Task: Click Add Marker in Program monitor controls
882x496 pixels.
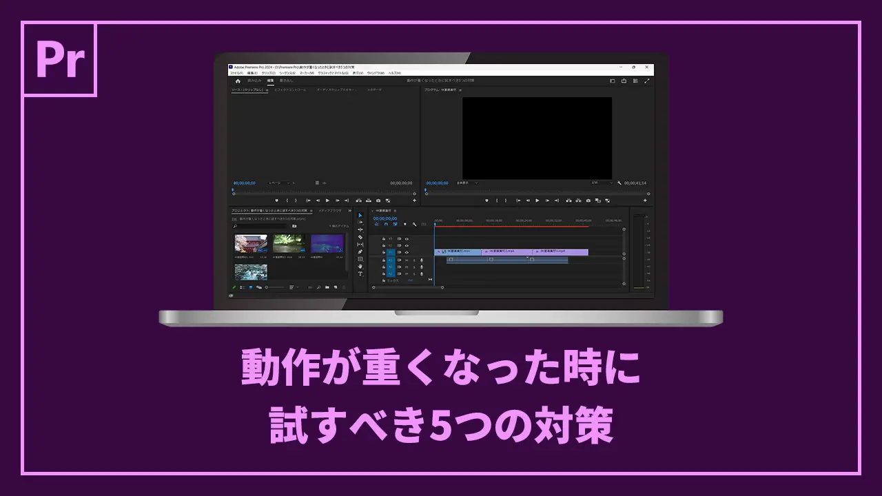Action: pos(486,200)
